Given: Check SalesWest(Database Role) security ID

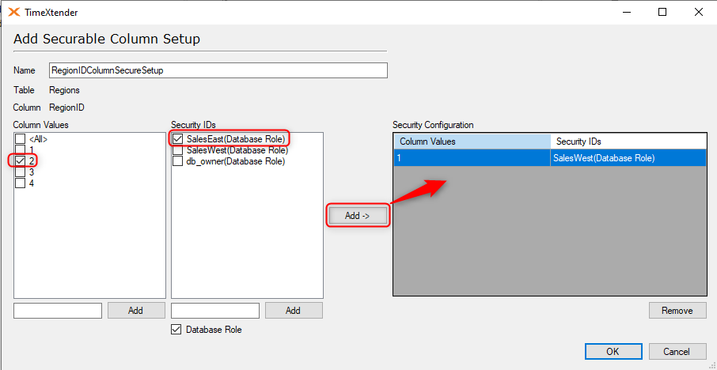Looking at the screenshot, I should point(177,150).
